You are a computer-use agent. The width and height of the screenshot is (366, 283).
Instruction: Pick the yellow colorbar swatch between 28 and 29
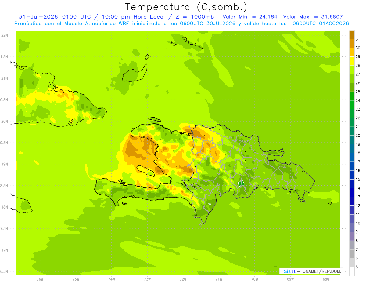pos(352,61)
